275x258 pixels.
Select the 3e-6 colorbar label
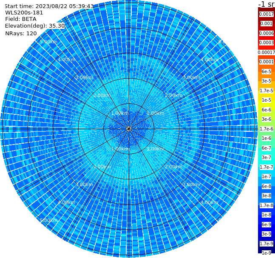(x=266, y=119)
